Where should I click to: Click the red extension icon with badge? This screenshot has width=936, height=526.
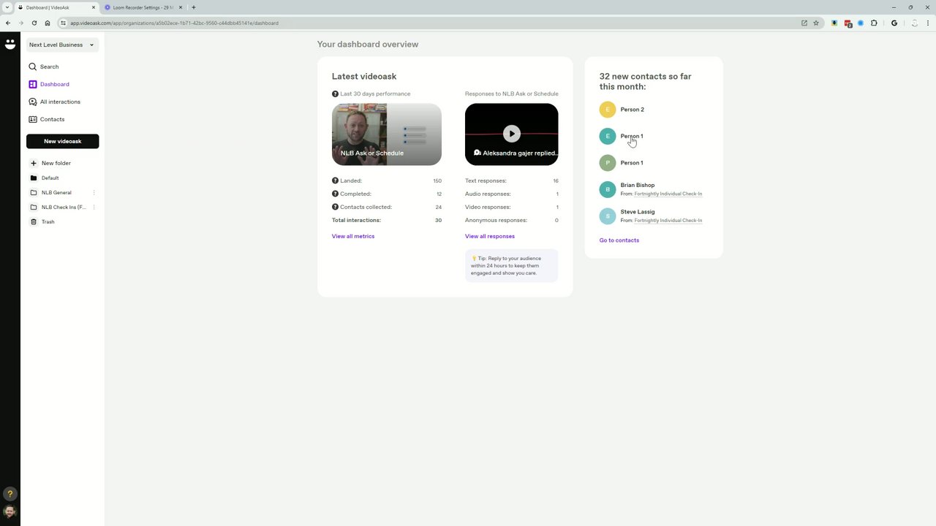[x=848, y=23]
